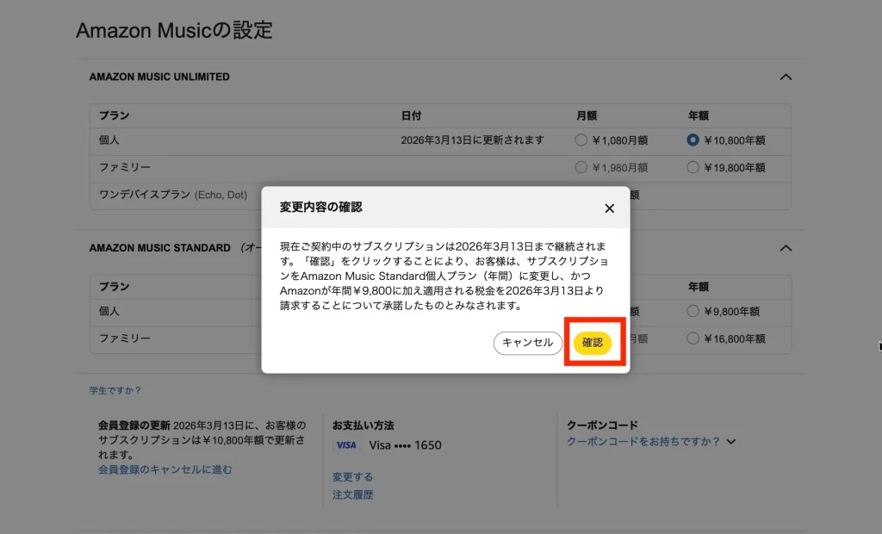
Task: Open the 学生ですか？ link
Action: 115,391
